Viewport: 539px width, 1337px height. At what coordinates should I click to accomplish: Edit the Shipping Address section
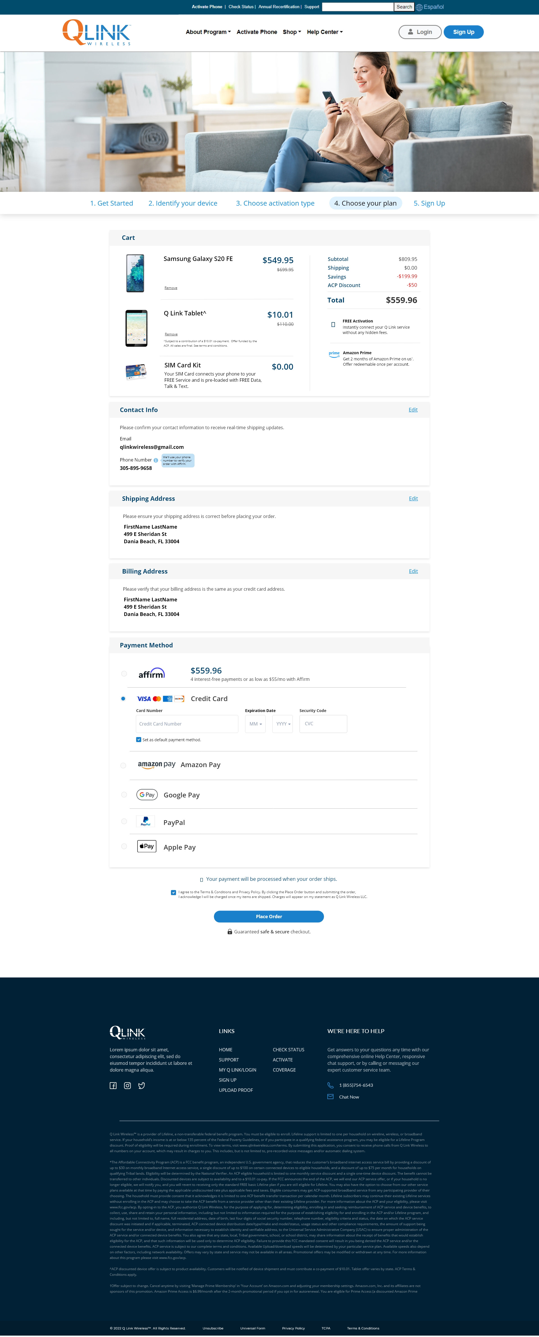tap(414, 498)
